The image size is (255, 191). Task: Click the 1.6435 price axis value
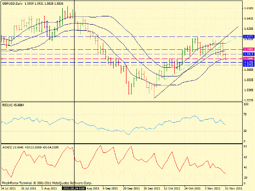coord(249,18)
